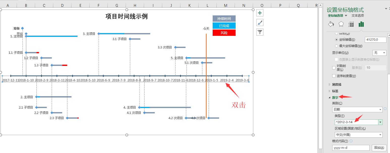Open the Chart Filters funnel icon

tap(260, 32)
